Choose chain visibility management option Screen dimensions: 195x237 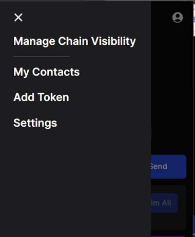pos(74,41)
